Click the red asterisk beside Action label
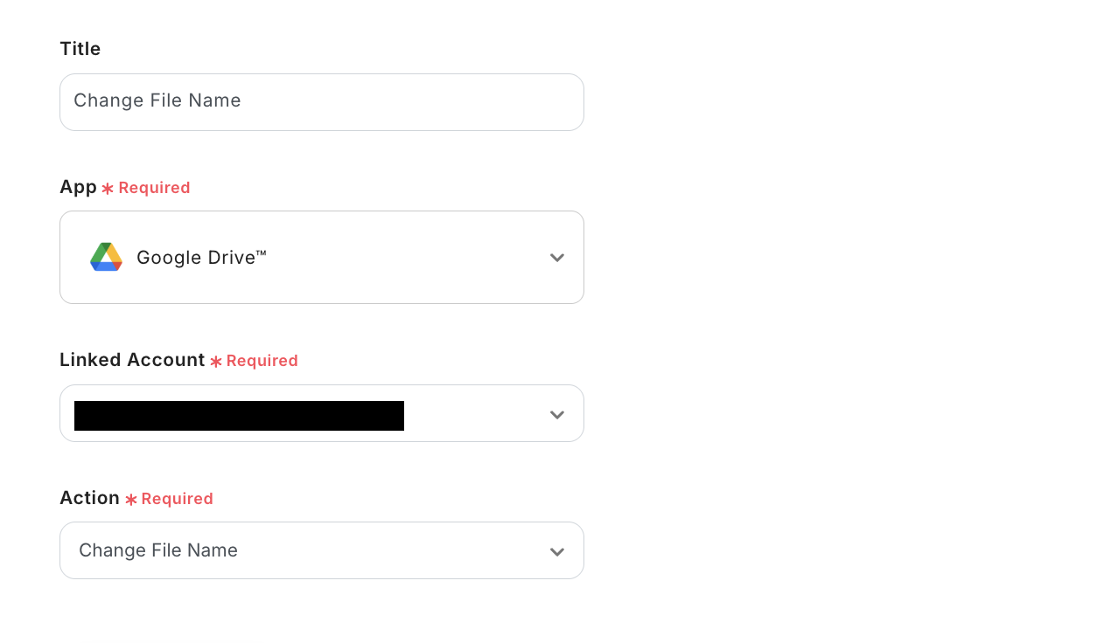 click(131, 500)
